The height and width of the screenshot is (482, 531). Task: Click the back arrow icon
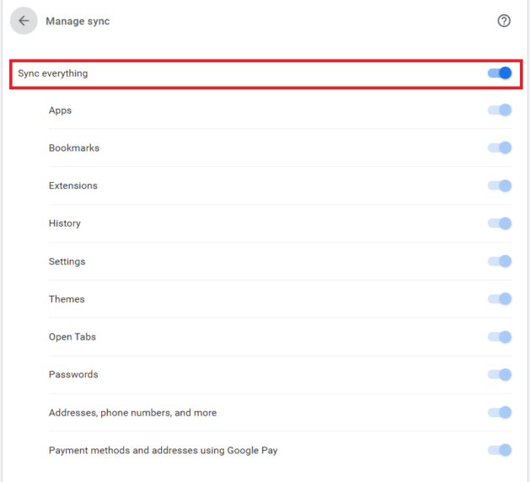[x=24, y=21]
